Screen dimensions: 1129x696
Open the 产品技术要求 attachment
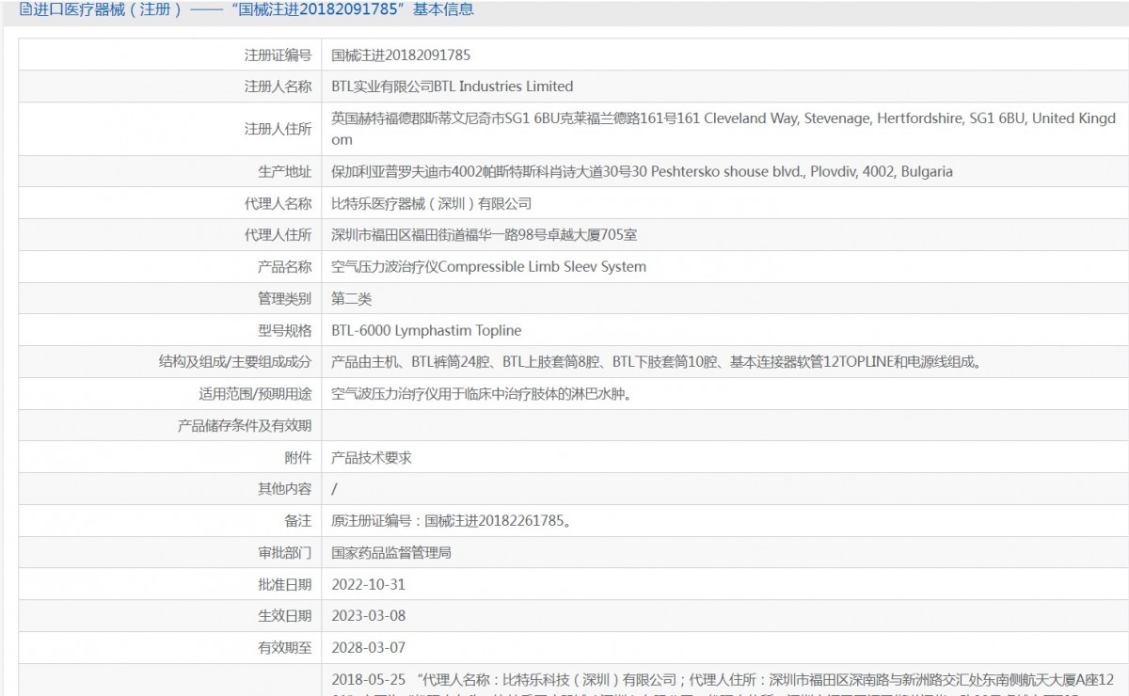pos(372,458)
